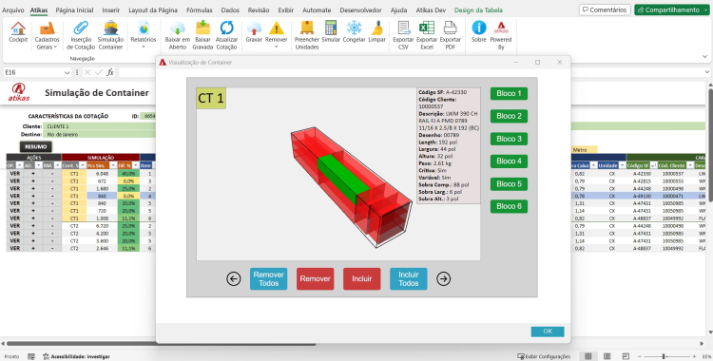This screenshot has width=713, height=361.
Task: Click the Incluir Todos button
Action: coord(409,278)
